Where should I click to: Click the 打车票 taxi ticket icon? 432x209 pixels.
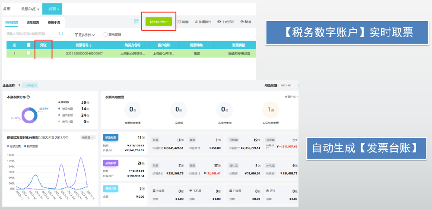click(231, 191)
